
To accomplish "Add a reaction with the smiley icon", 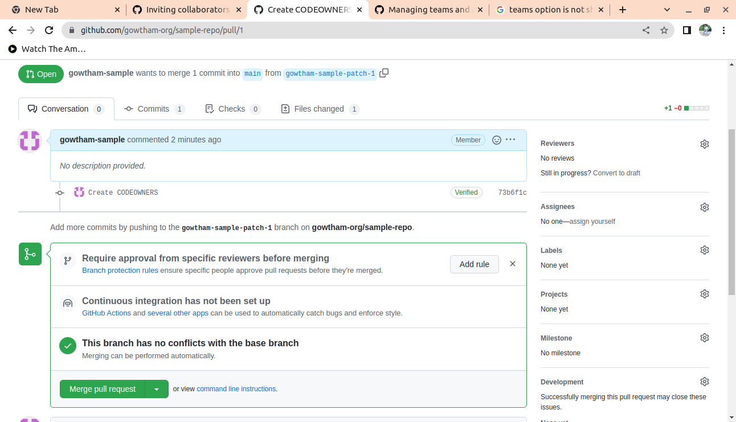I will coord(496,140).
